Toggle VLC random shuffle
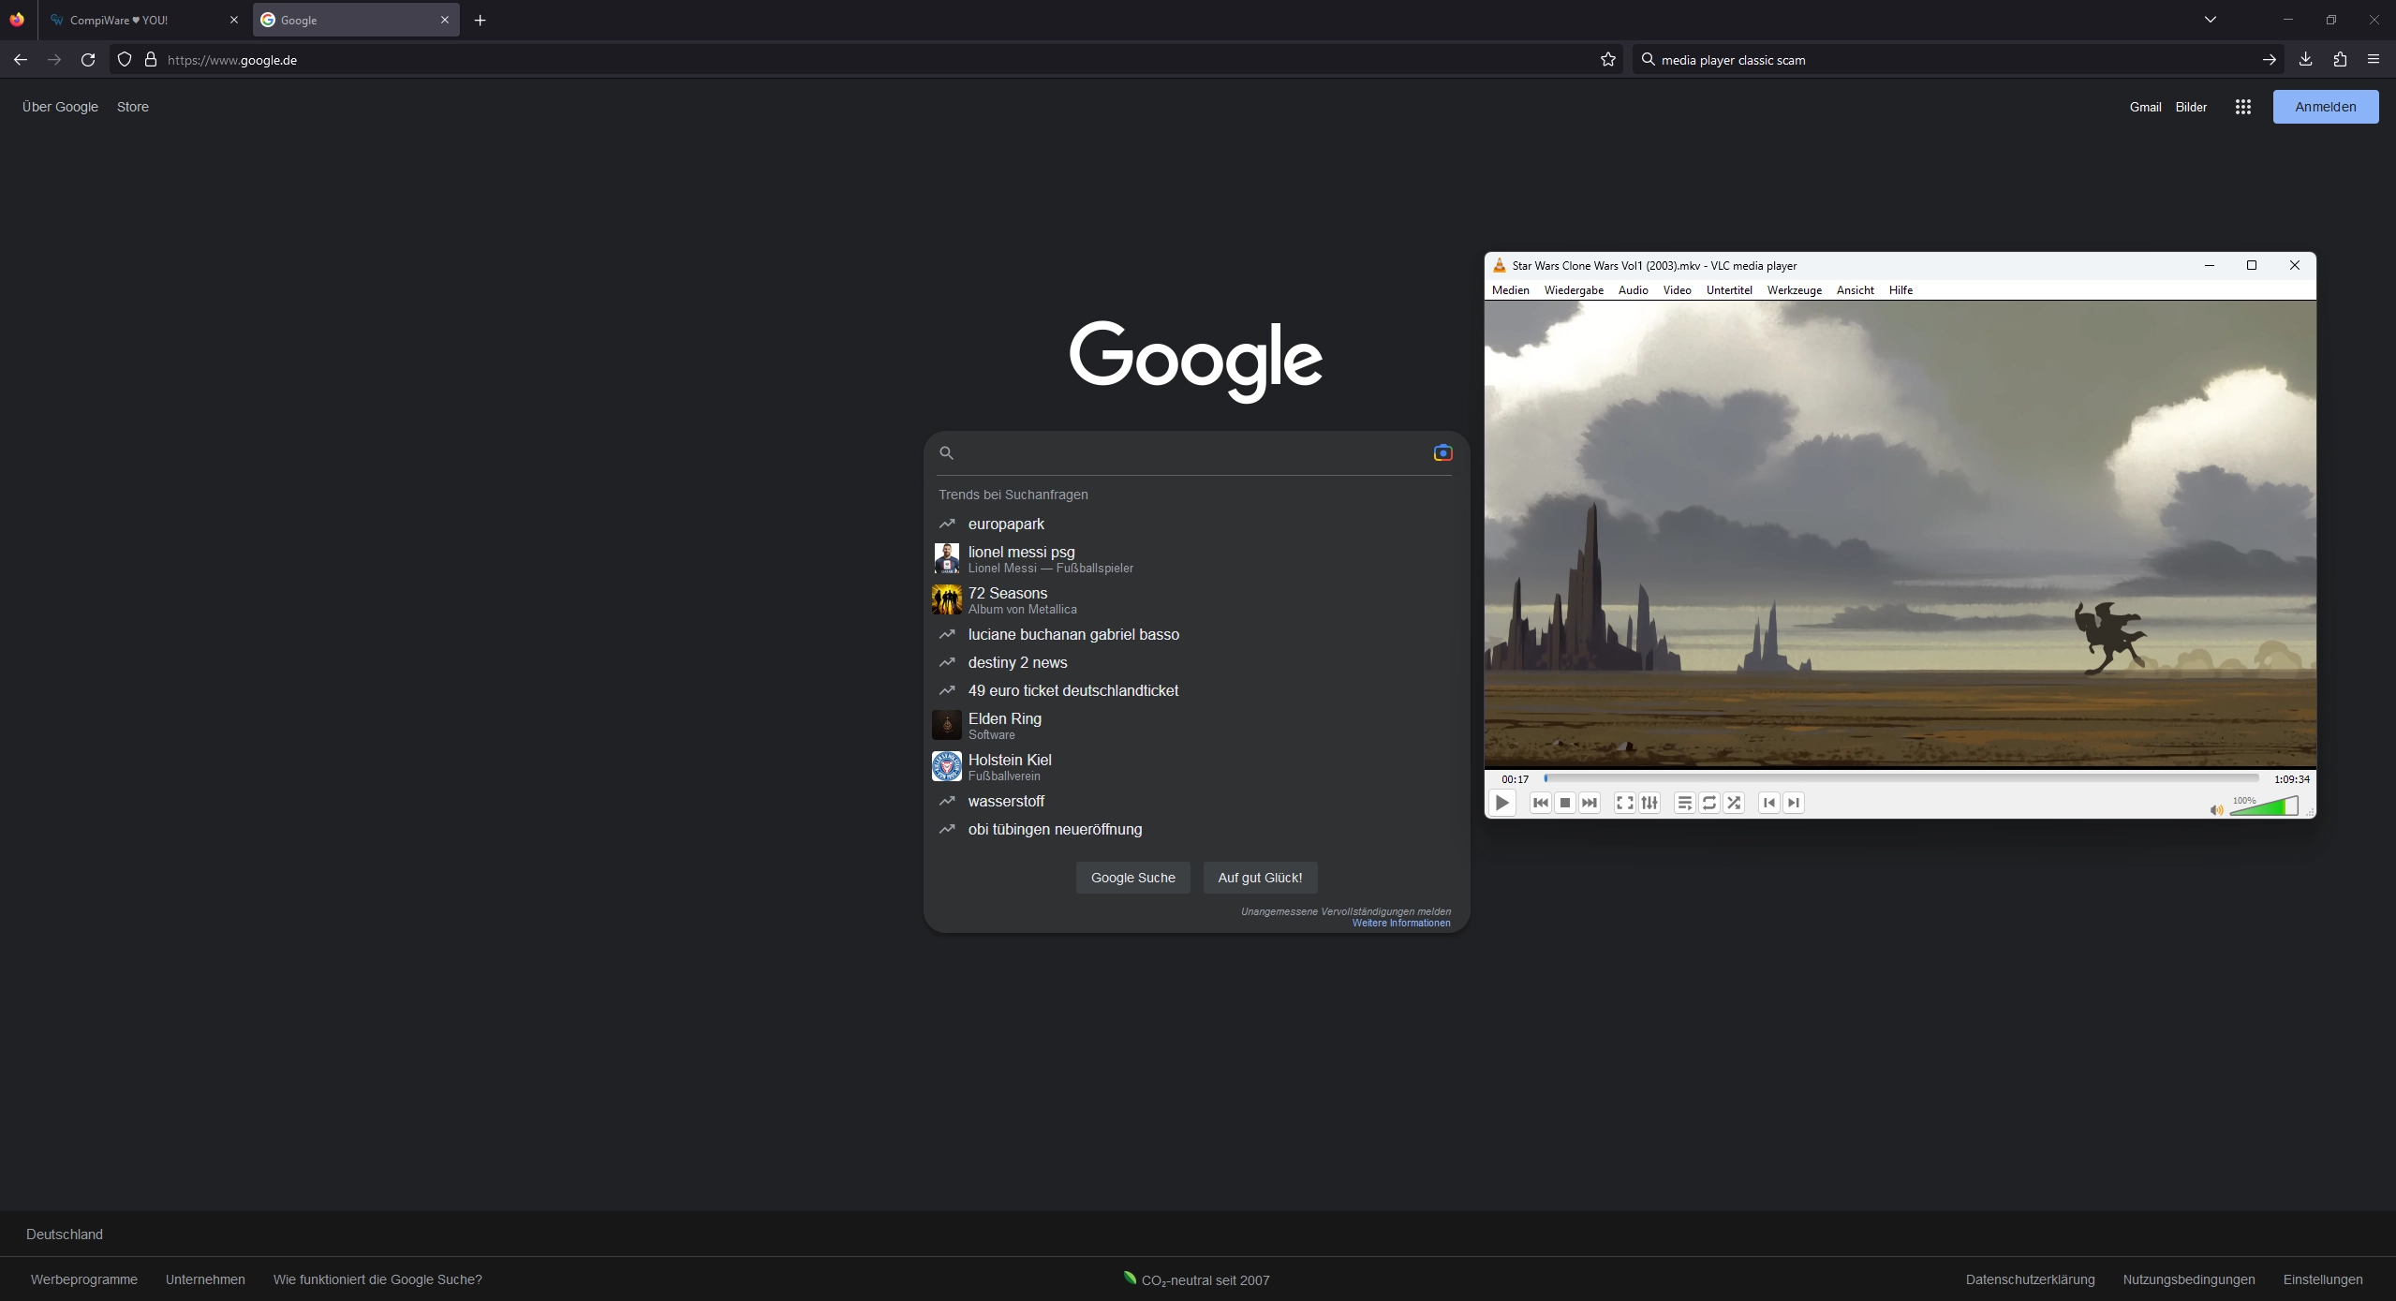This screenshot has height=1301, width=2396. click(1734, 803)
